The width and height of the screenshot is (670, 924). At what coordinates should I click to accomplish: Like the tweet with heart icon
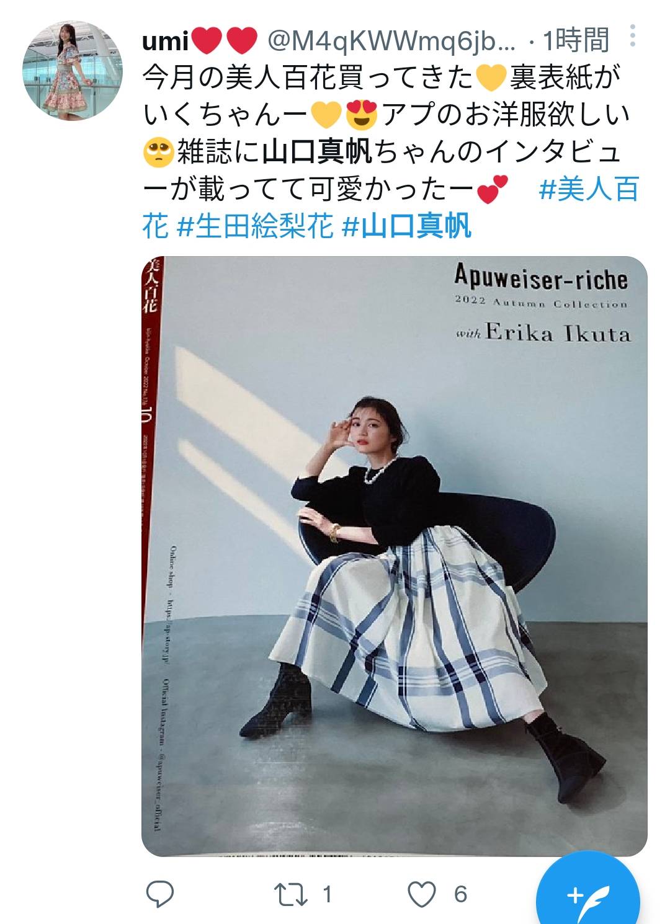pyautogui.click(x=422, y=894)
